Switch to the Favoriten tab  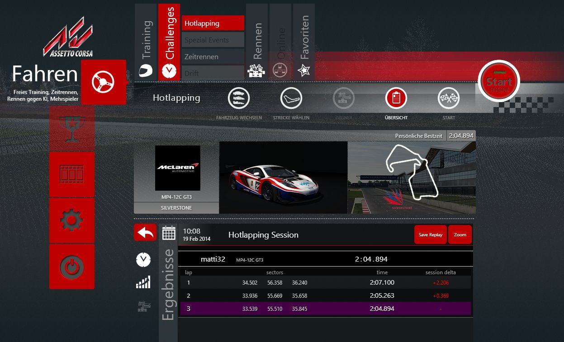304,42
